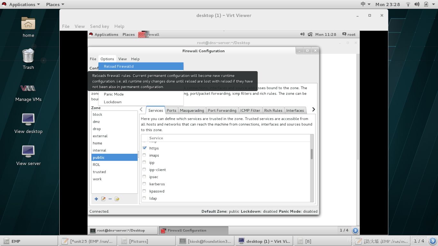Click the guest workspace switcher badge
438x246 pixels.
(x=355, y=230)
